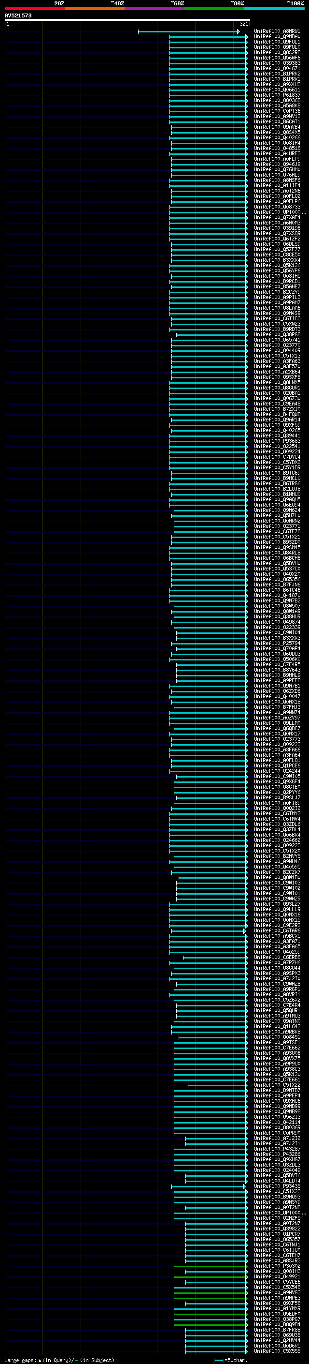Image resolution: width=309 pixels, height=1364 pixels.
Task: Click label UniRef100_C6TMY2
Action: tap(277, 813)
